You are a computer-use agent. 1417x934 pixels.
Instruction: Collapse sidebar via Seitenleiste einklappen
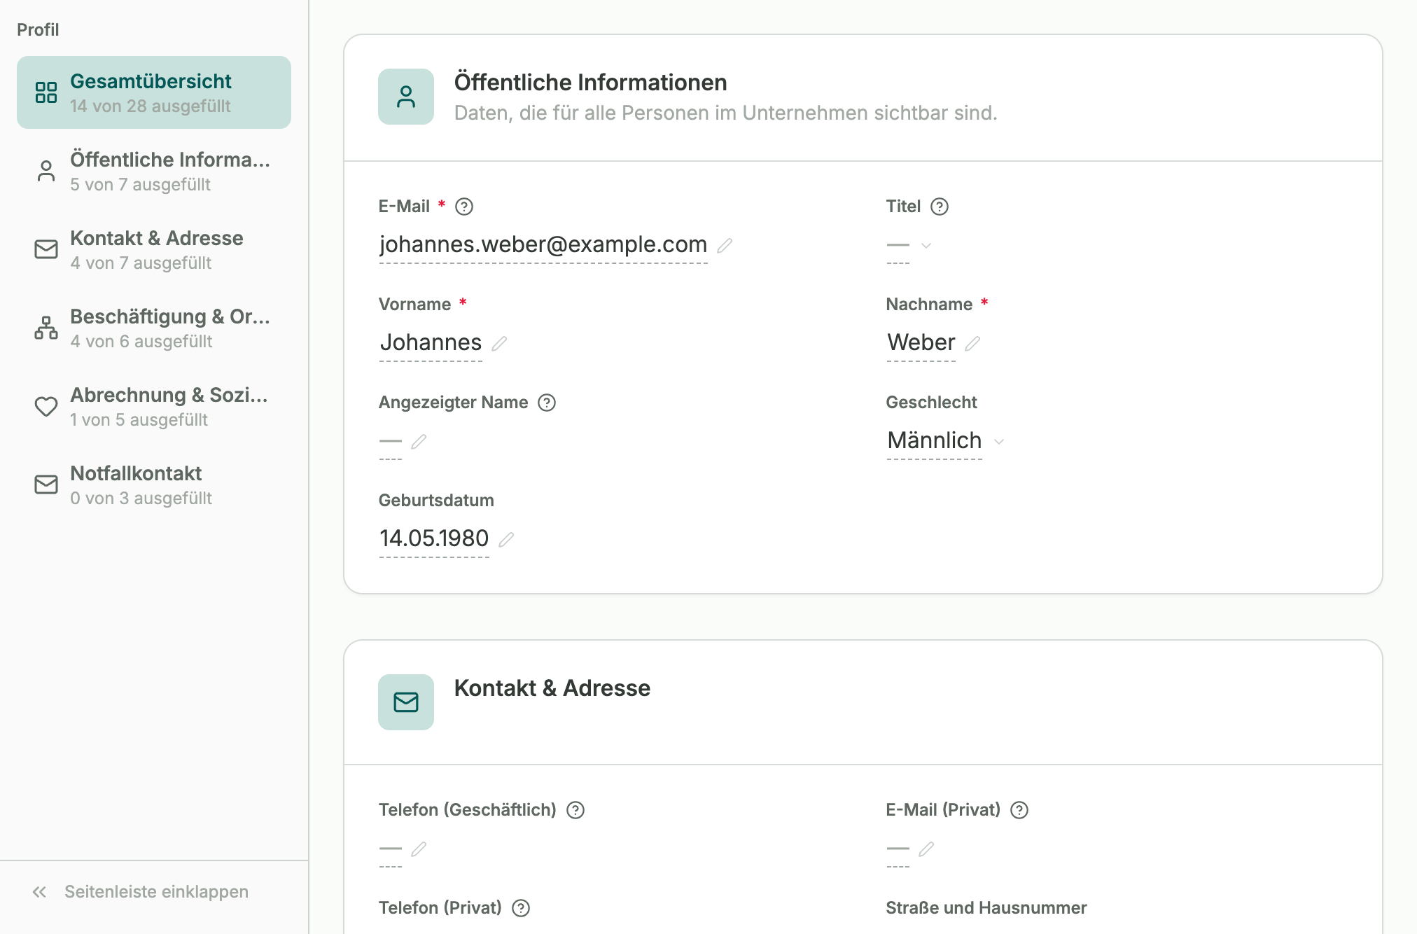pyautogui.click(x=140, y=891)
